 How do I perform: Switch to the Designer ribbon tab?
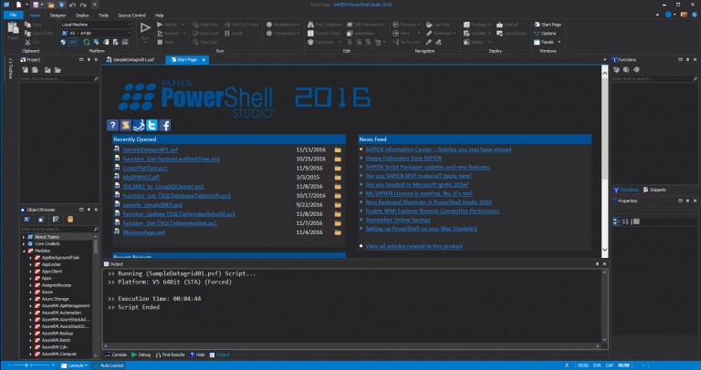(58, 15)
